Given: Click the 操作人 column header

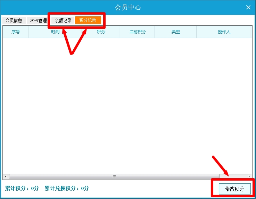Looking at the screenshot, I should [224, 32].
